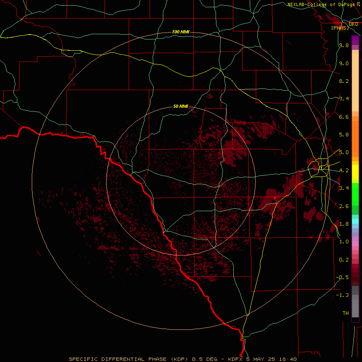Viewport: 362px width, 362px height.
Task: Click the 3.4 value on color scale
Action: [x=344, y=188]
